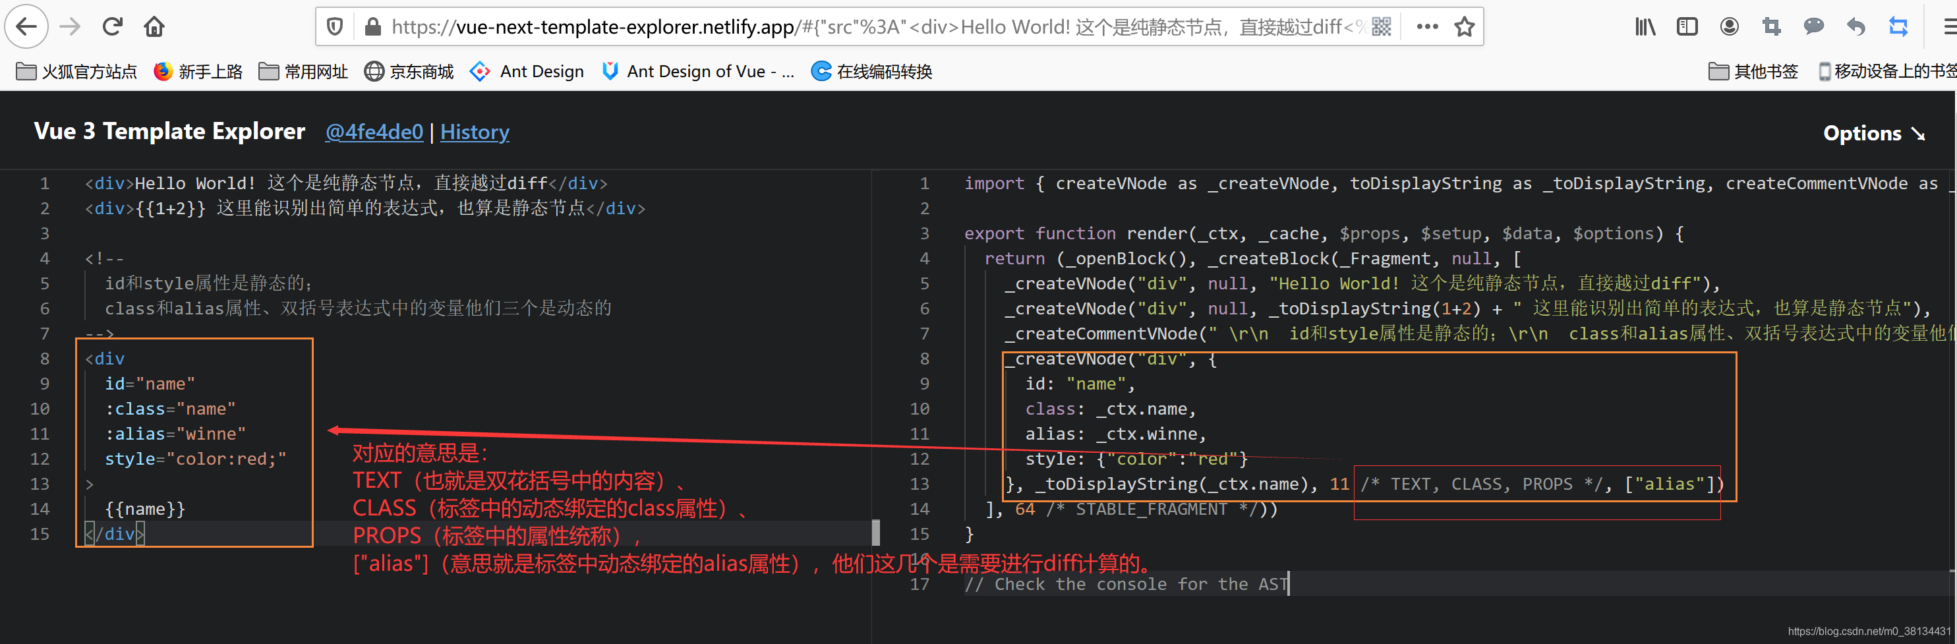The width and height of the screenshot is (1957, 644).
Task: Open 移动设备上的书签 folder
Action: click(x=1886, y=71)
